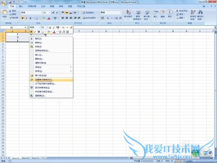Apply percent style in ribbon number group

tap(108, 18)
